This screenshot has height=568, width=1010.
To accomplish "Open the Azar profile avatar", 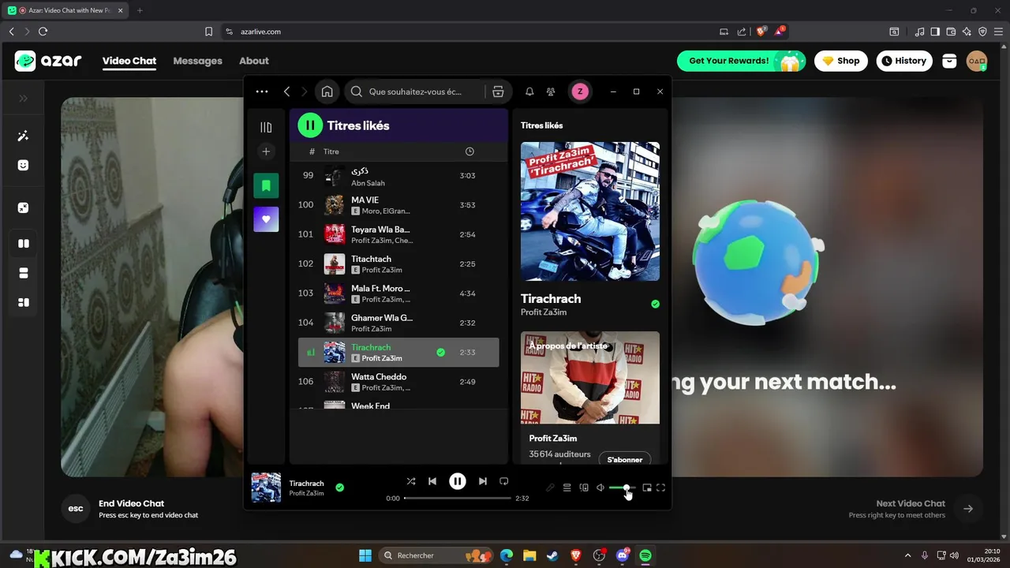I will (x=977, y=61).
